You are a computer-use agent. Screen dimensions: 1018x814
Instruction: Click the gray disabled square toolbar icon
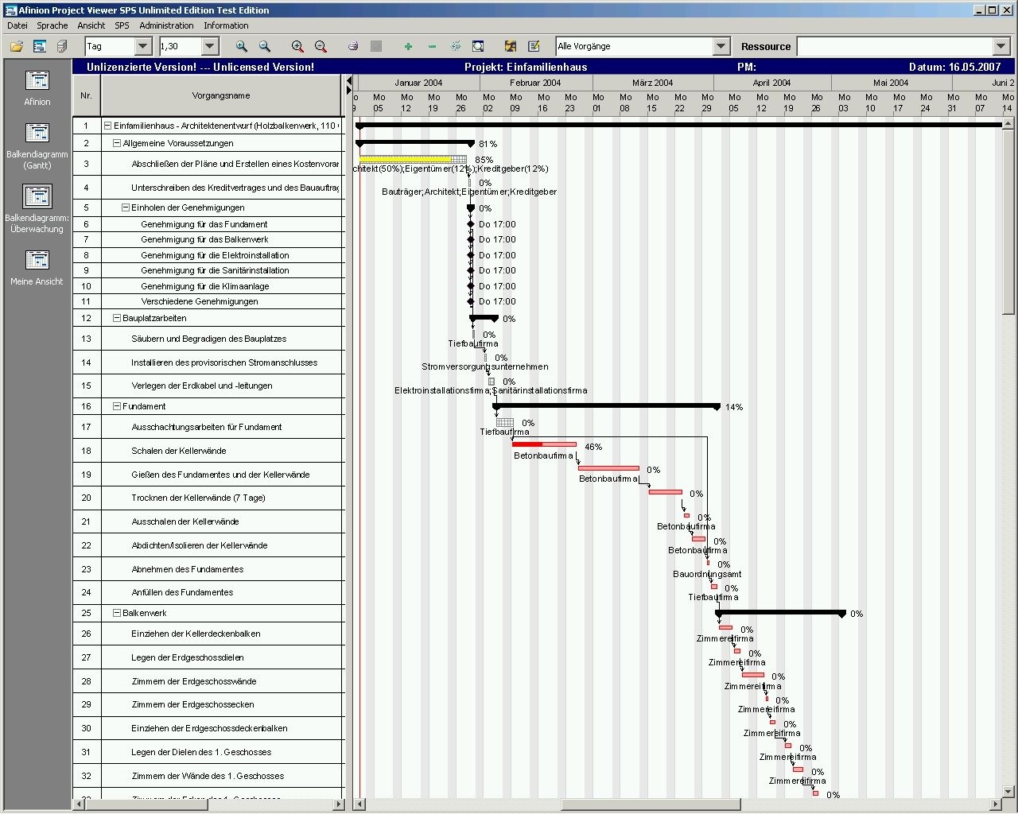tap(376, 47)
